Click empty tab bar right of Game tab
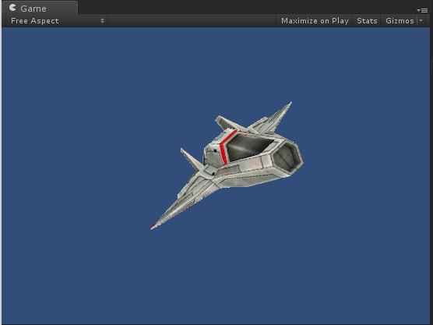 pos(246,8)
